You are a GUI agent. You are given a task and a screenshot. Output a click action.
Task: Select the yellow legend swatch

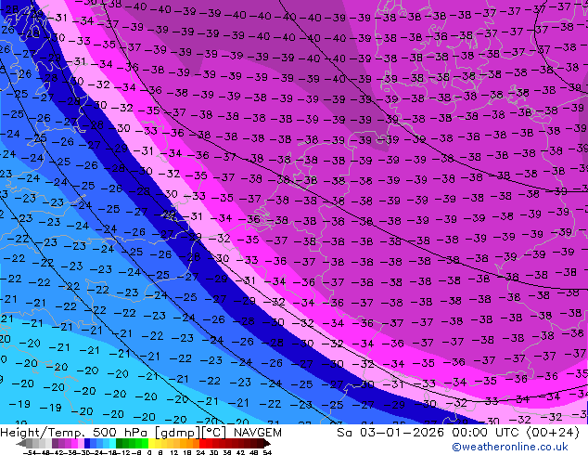151,444
